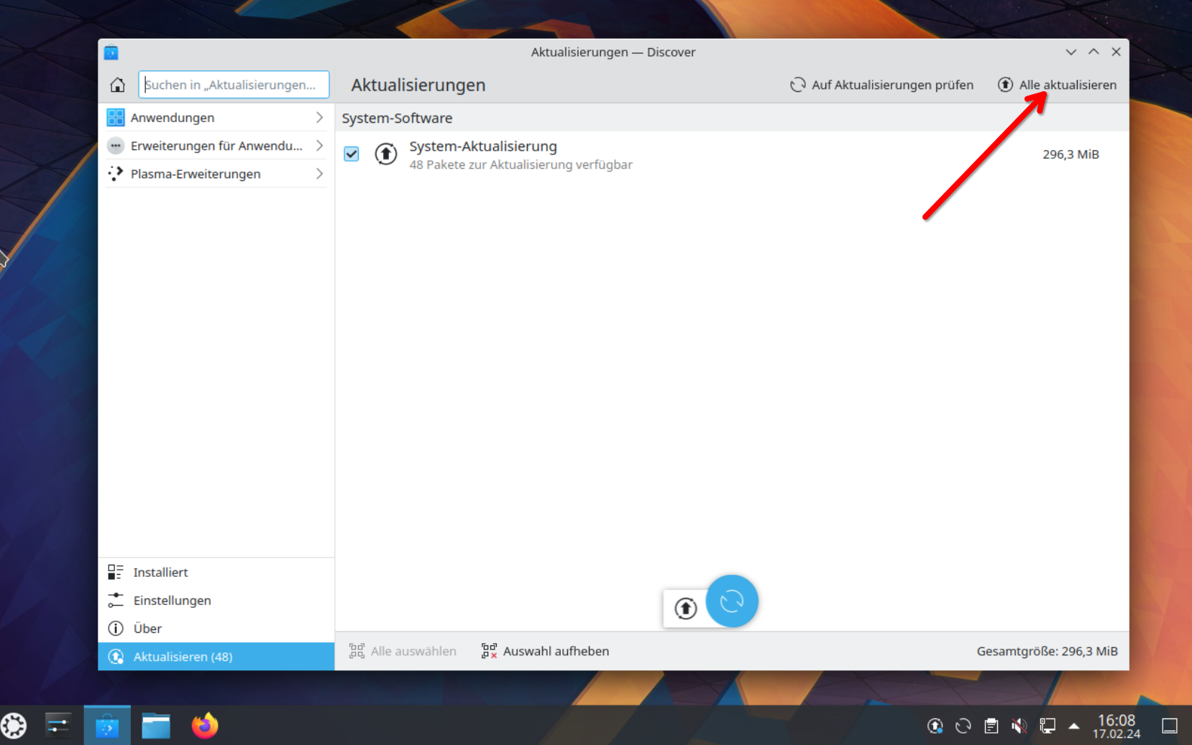The image size is (1192, 745).
Task: Expand the Anwendungen category
Action: pyautogui.click(x=216, y=118)
